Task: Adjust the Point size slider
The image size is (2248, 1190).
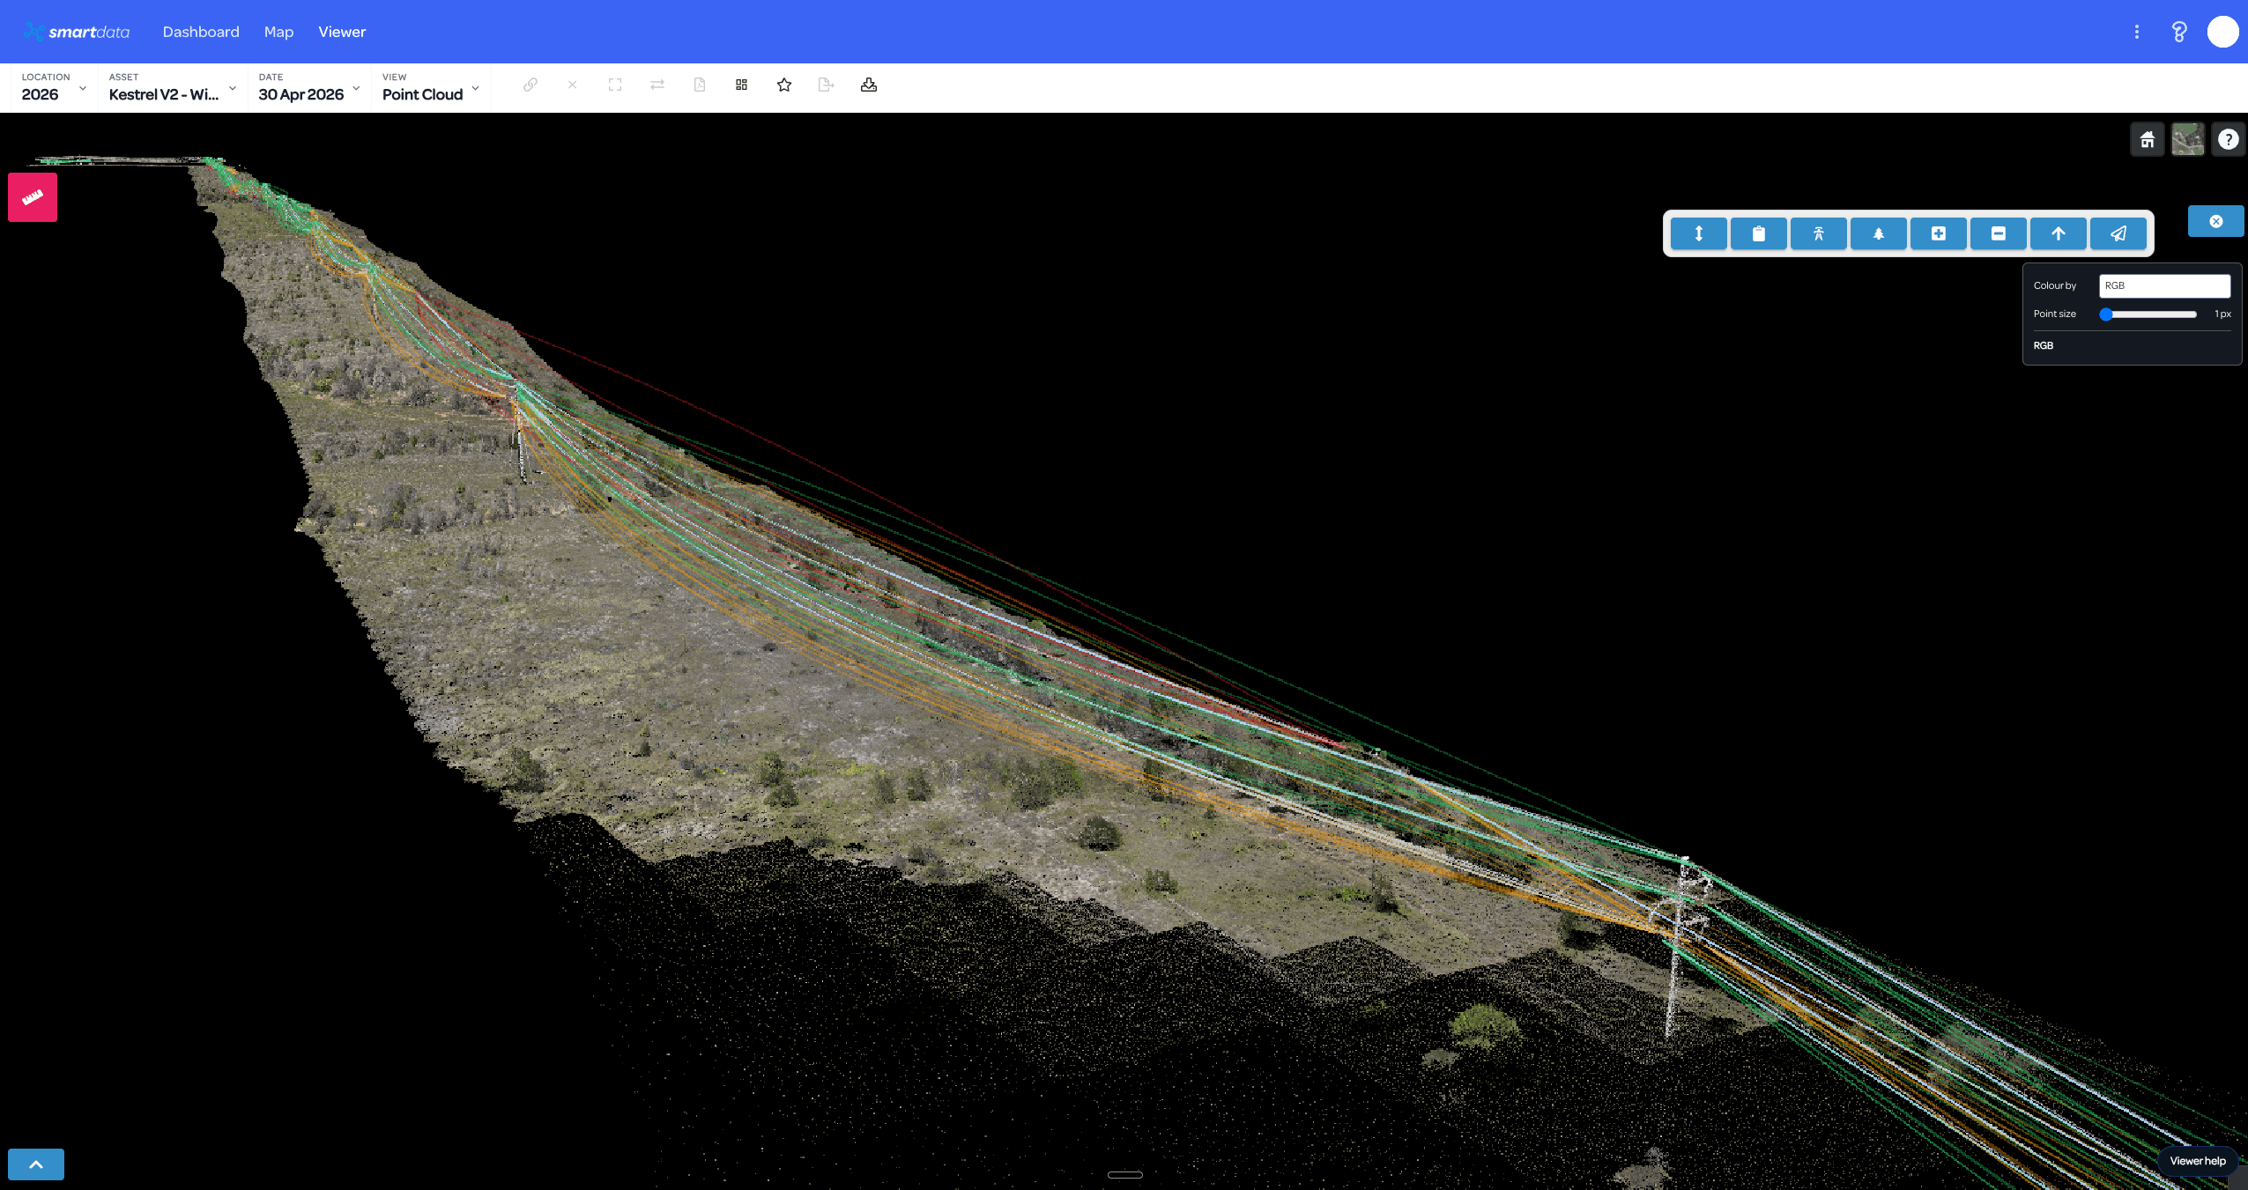Action: point(2148,314)
